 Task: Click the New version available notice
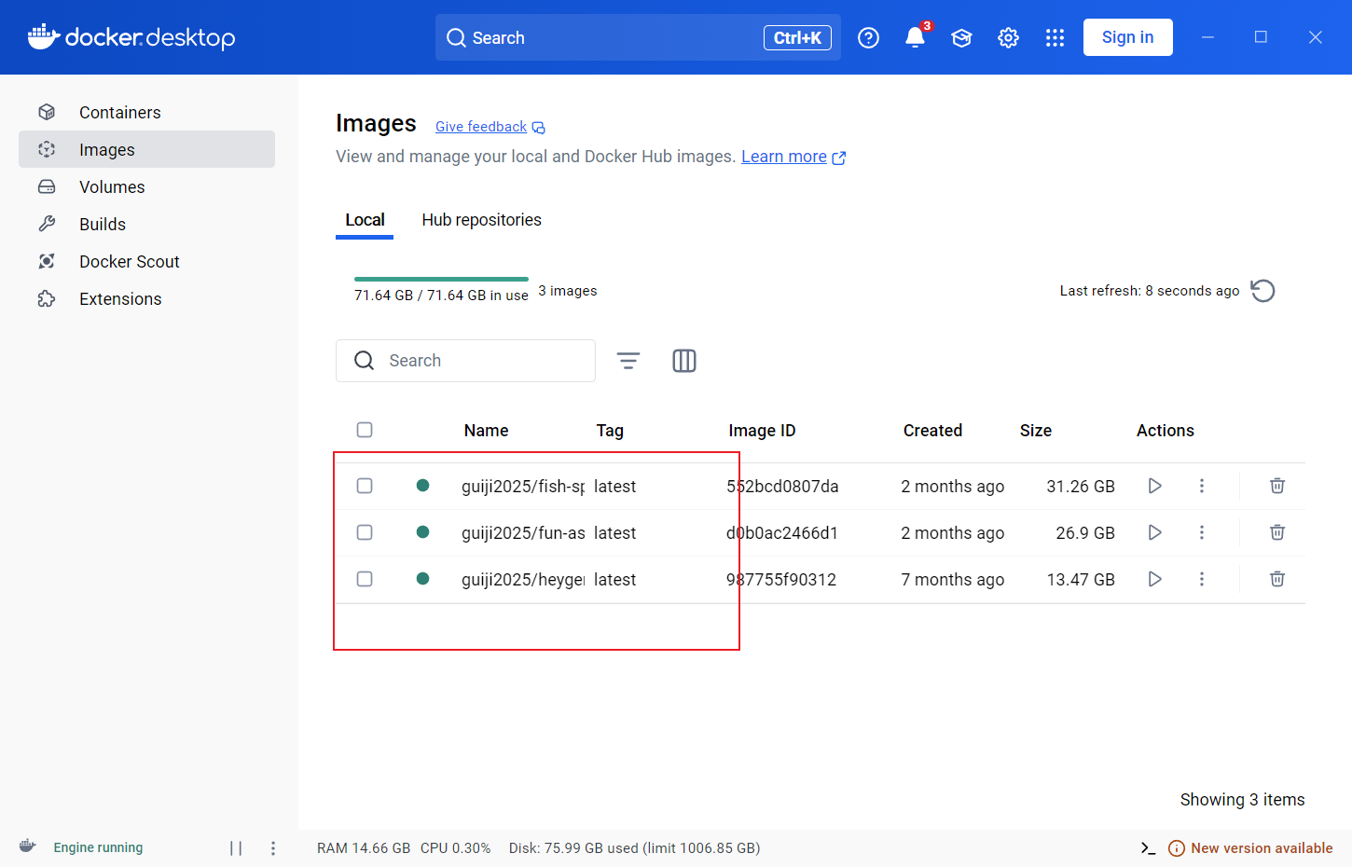(1250, 848)
